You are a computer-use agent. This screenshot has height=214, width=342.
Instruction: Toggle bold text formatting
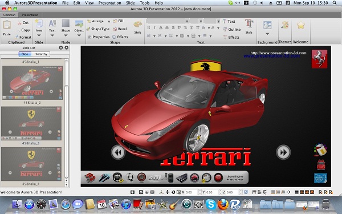(x=149, y=28)
